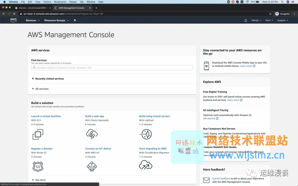Viewport: 298px width, 186px height.
Task: Open the Services dropdown menu
Action: click(x=33, y=20)
